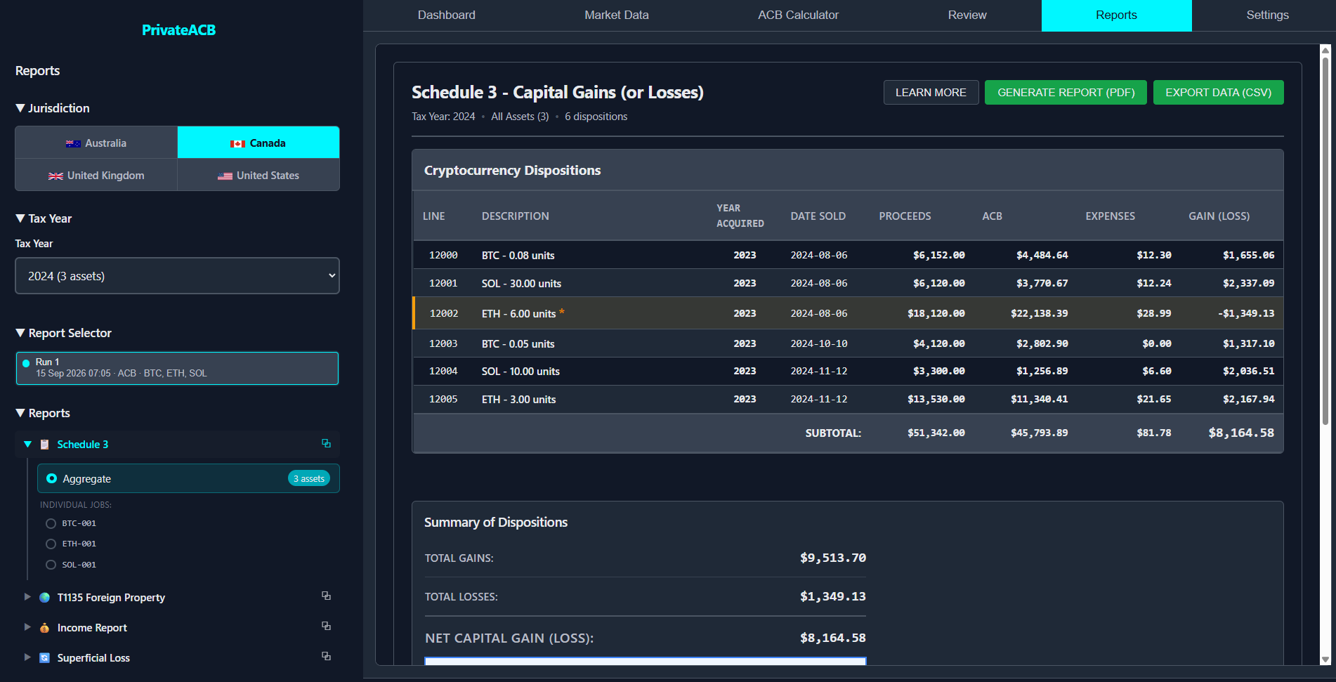
Task: Open the Dashboard tab
Action: [447, 15]
